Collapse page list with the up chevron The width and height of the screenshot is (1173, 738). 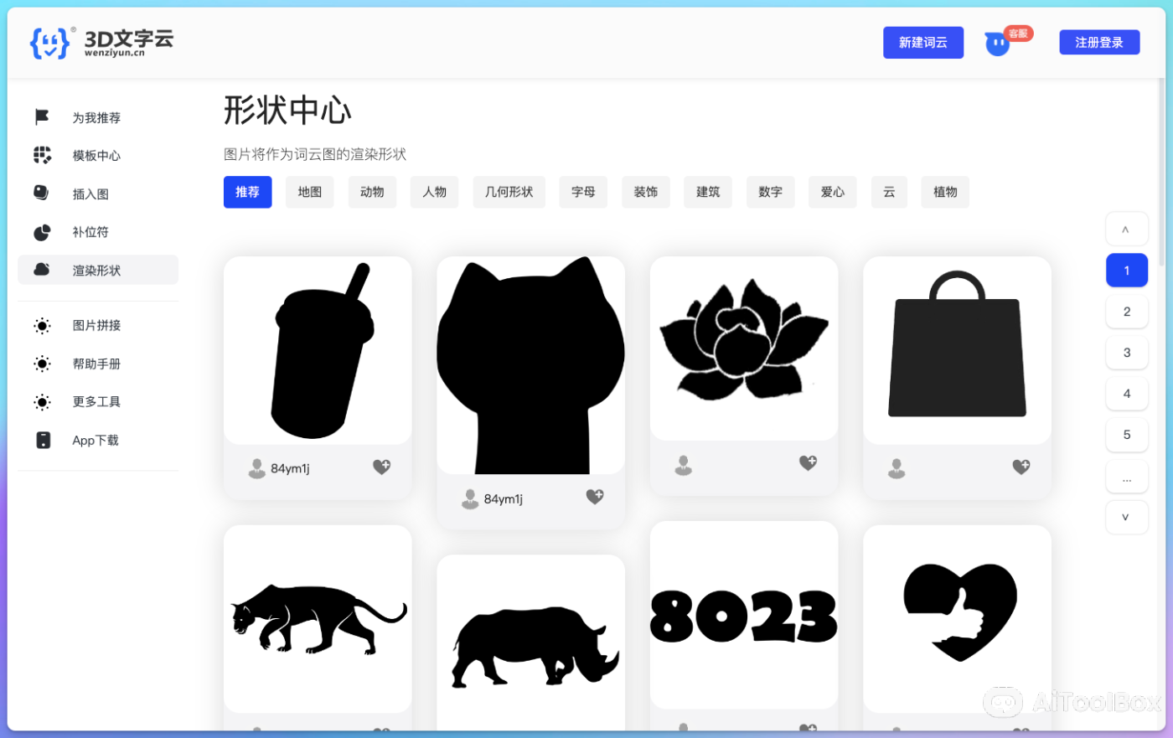1127,229
